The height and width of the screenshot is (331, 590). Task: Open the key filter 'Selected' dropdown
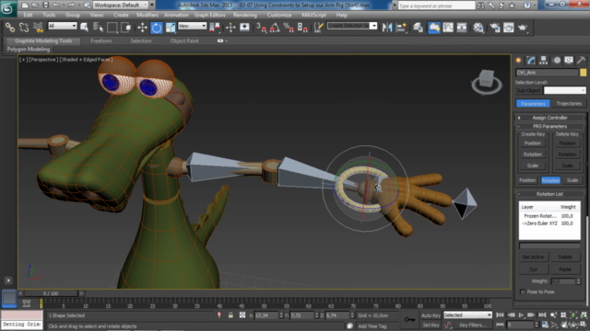(x=467, y=315)
